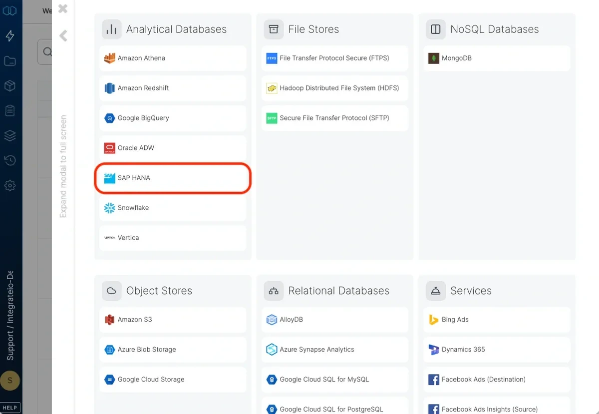Image resolution: width=599 pixels, height=414 pixels.
Task: Select the SAP HANA connector
Action: click(x=172, y=178)
